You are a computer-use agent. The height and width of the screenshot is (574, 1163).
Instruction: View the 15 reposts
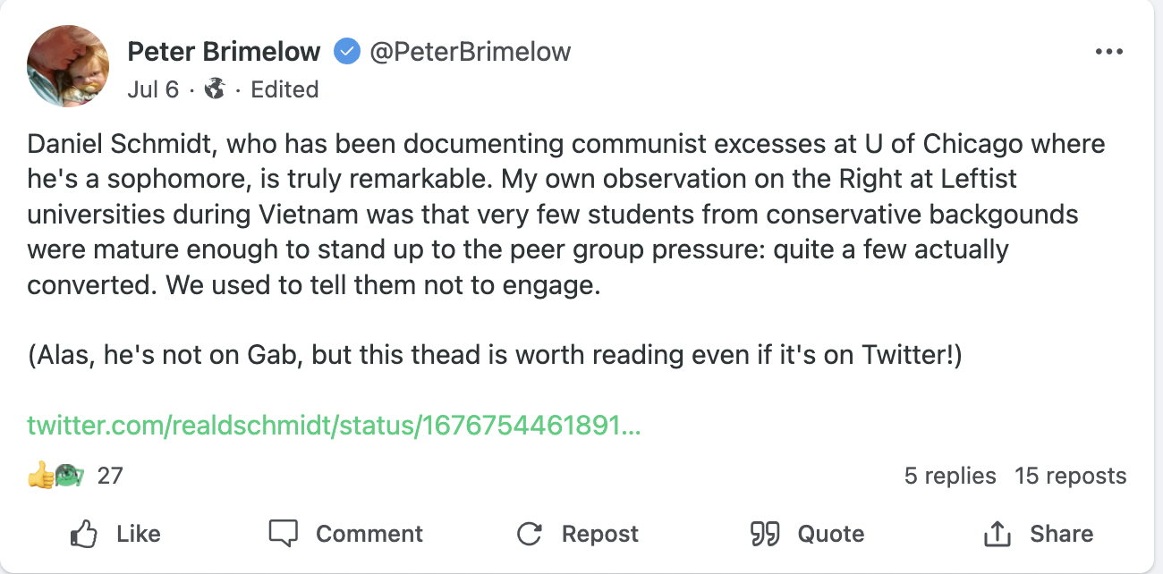click(x=1070, y=476)
